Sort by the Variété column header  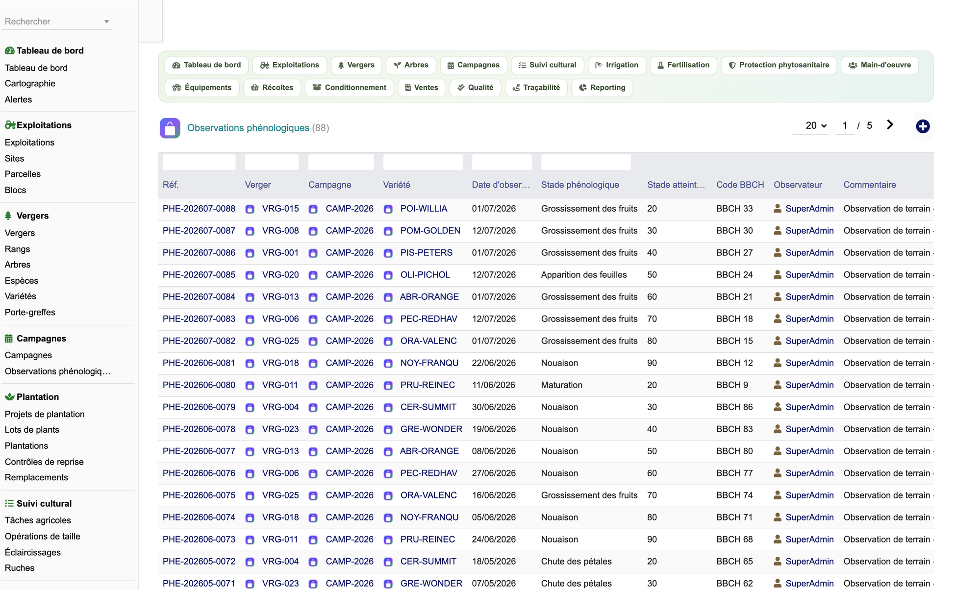pyautogui.click(x=397, y=185)
